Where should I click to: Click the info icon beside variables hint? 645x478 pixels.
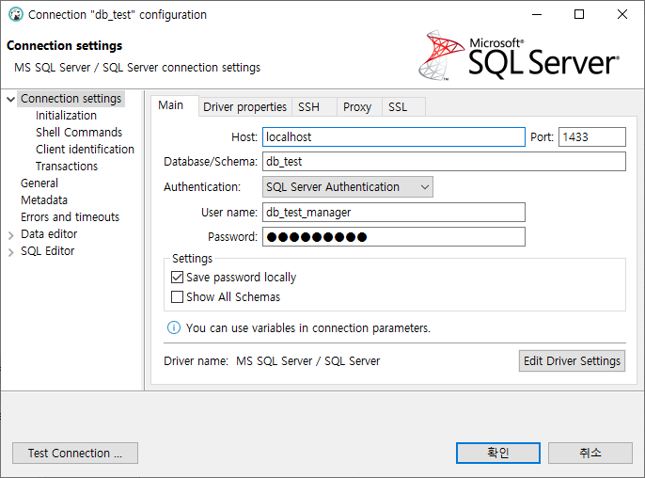174,327
